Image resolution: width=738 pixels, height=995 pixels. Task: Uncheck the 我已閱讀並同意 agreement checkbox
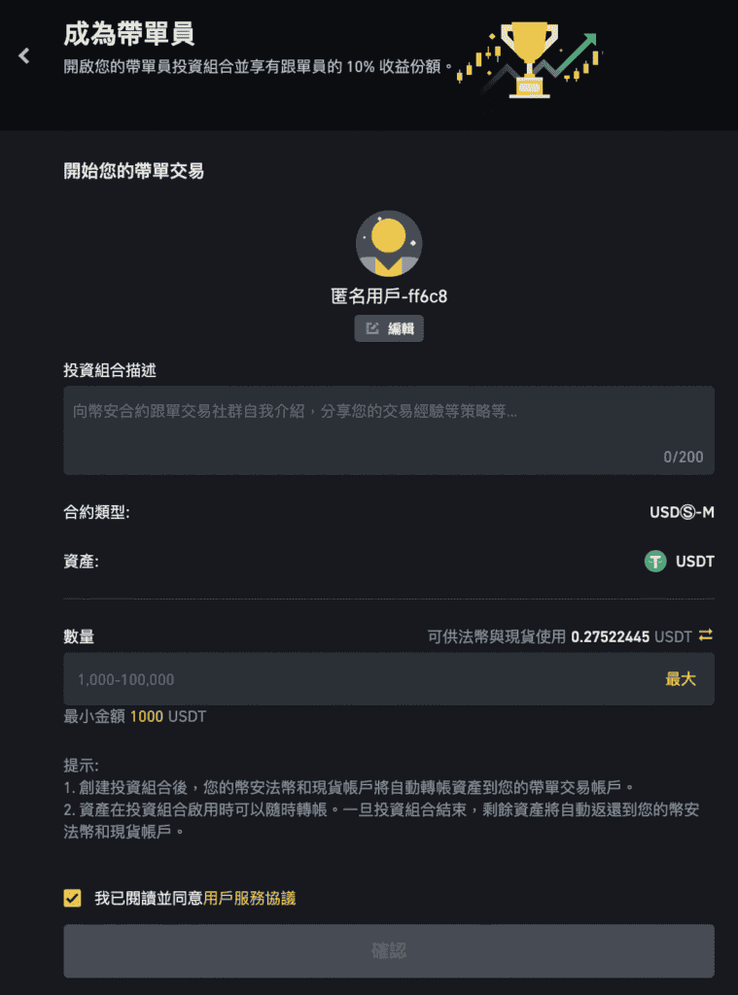(72, 898)
